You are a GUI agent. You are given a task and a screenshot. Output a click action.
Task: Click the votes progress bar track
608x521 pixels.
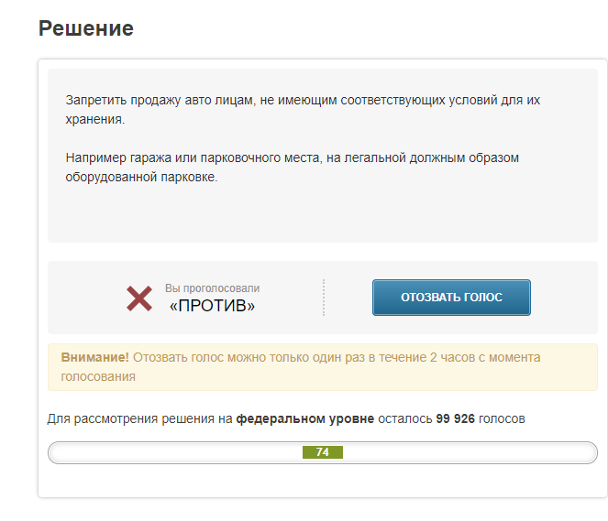tap(323, 452)
